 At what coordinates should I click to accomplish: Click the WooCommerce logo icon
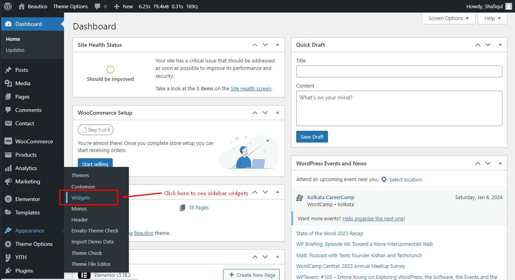click(x=8, y=141)
